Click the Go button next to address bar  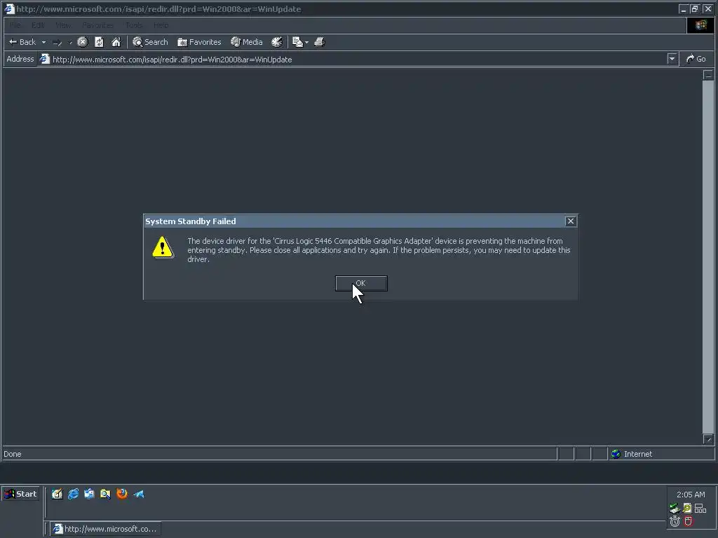point(696,59)
